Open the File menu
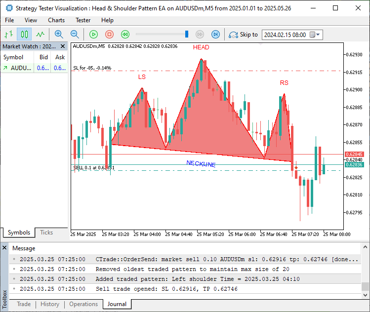This screenshot has width=370, height=312. point(9,20)
